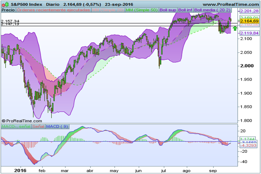Select the Boll inf indicator label

pyautogui.click(x=185, y=10)
